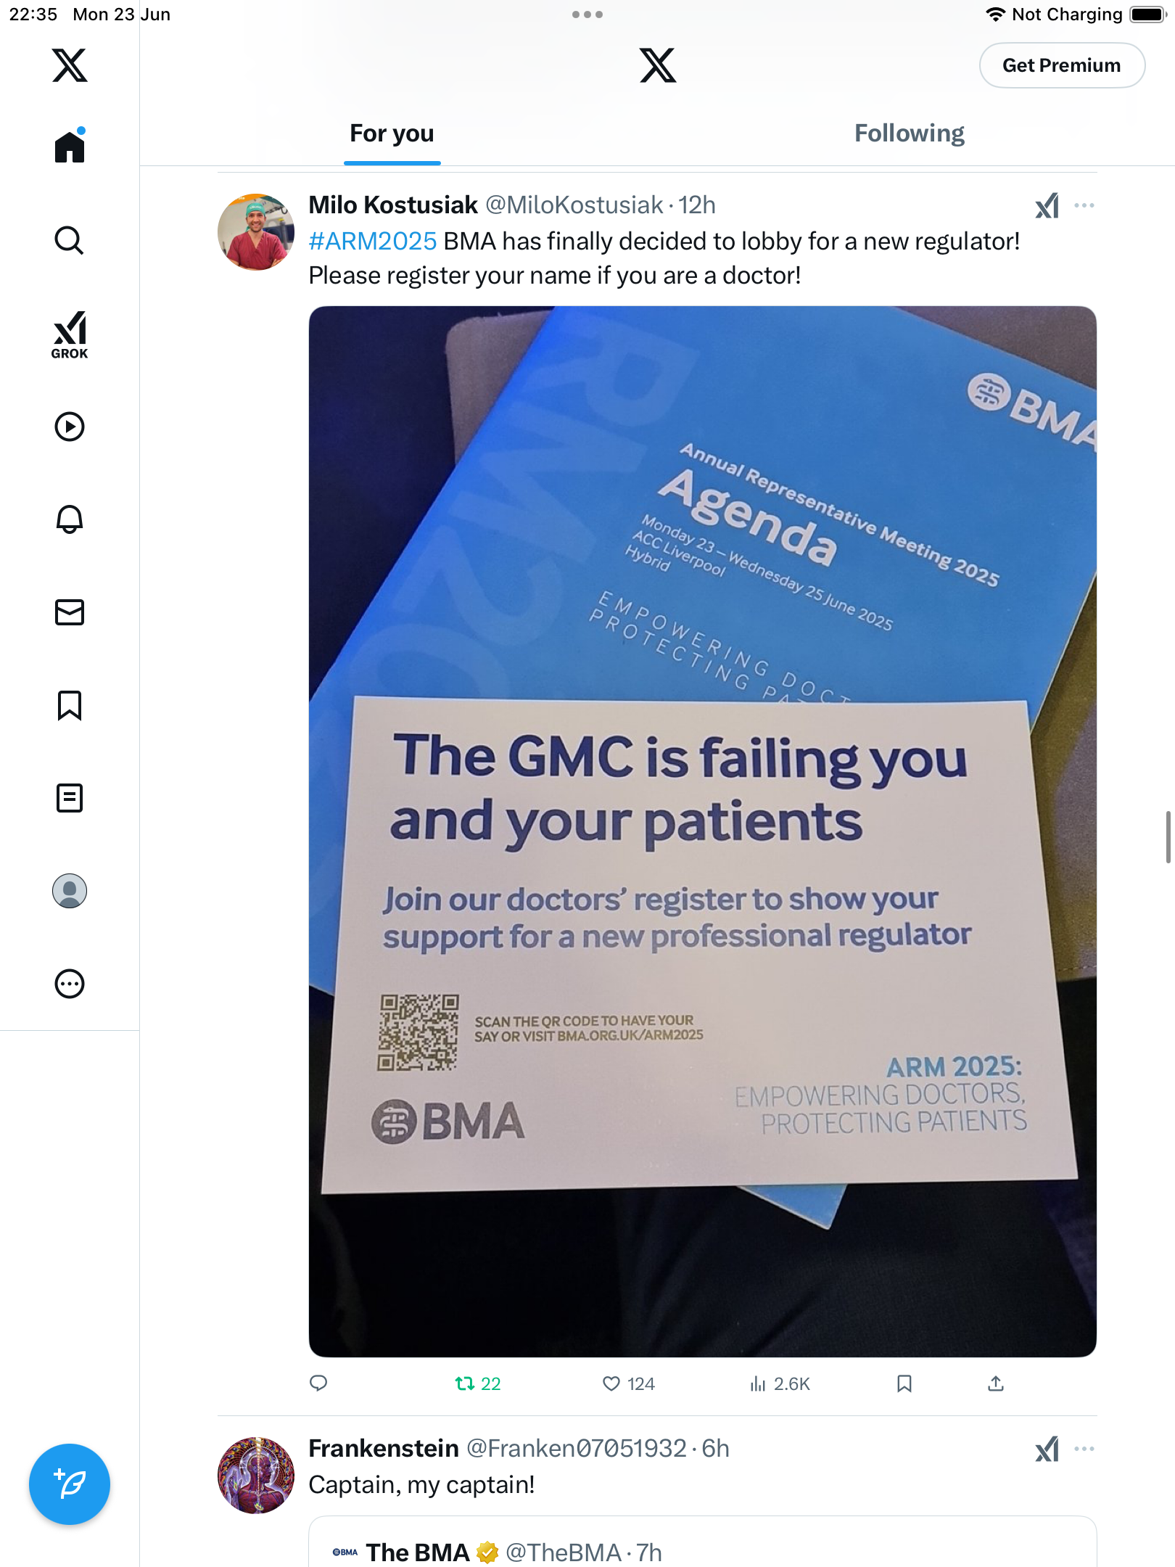
Task: Switch to the Following tab
Action: [910, 133]
